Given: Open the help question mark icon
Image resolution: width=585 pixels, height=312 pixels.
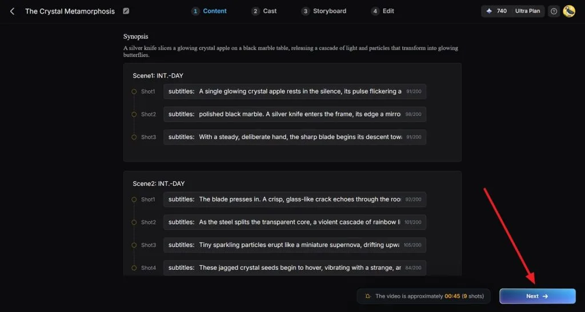Looking at the screenshot, I should click(554, 11).
